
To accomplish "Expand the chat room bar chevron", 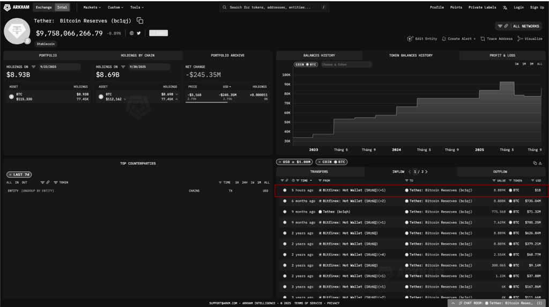I will pos(453,303).
